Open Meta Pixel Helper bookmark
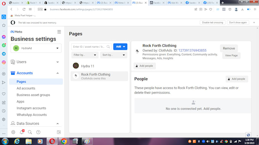 pos(23,16)
